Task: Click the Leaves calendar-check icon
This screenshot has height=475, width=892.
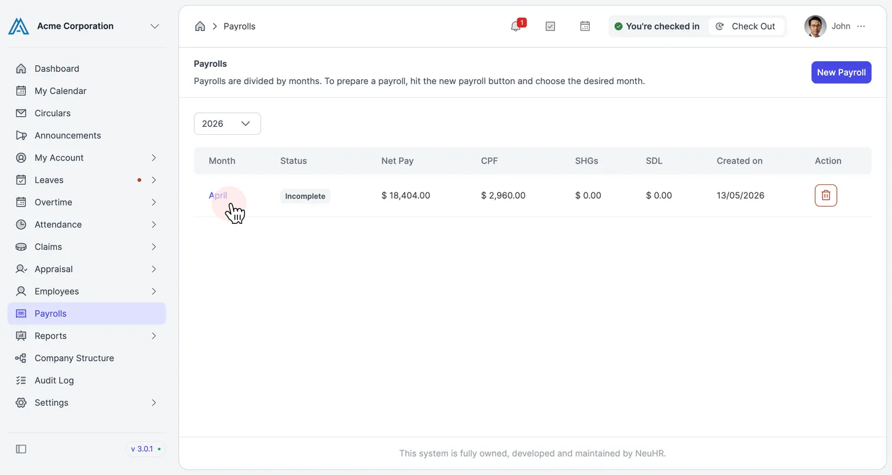Action: tap(21, 180)
